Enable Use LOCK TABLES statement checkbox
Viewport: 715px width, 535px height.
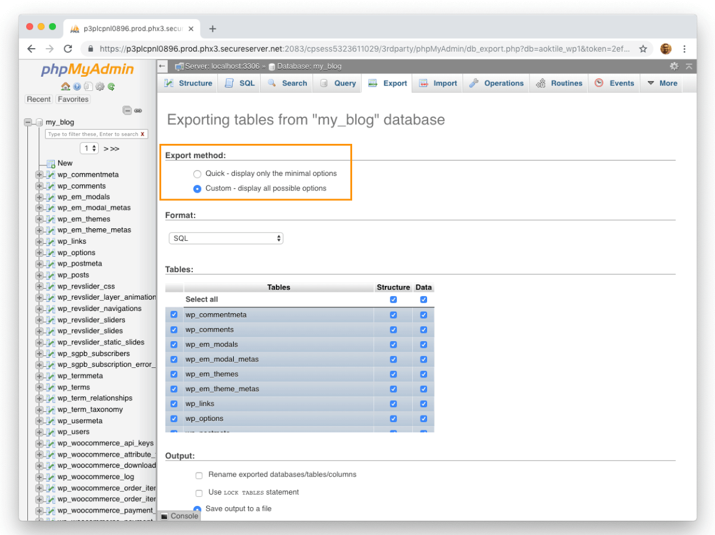[x=199, y=493]
